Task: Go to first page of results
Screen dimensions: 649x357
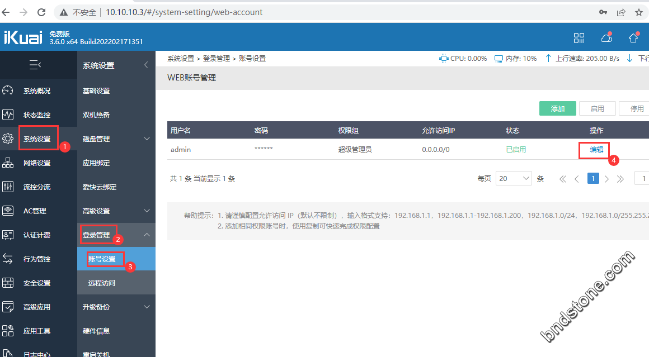Action: (x=562, y=179)
